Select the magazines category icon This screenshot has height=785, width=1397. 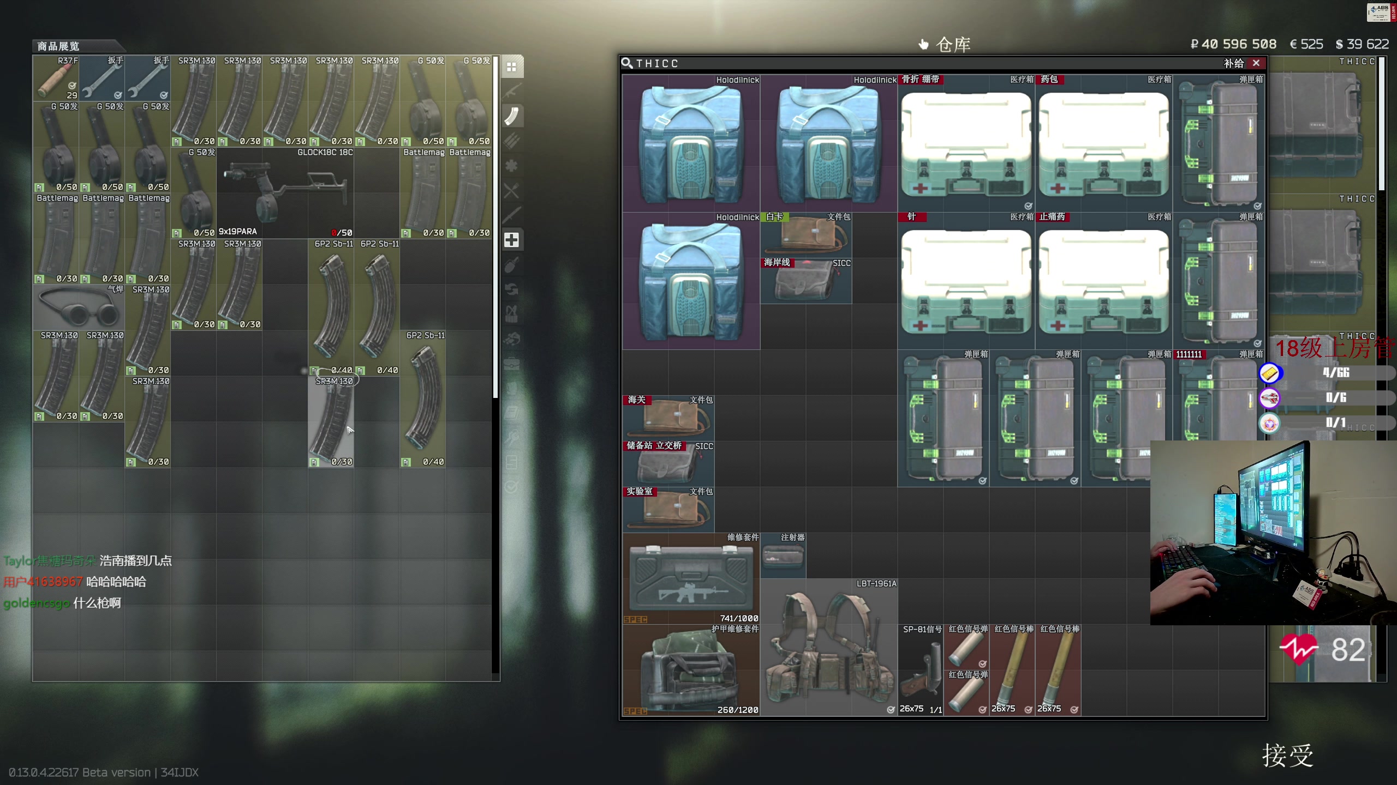click(511, 116)
